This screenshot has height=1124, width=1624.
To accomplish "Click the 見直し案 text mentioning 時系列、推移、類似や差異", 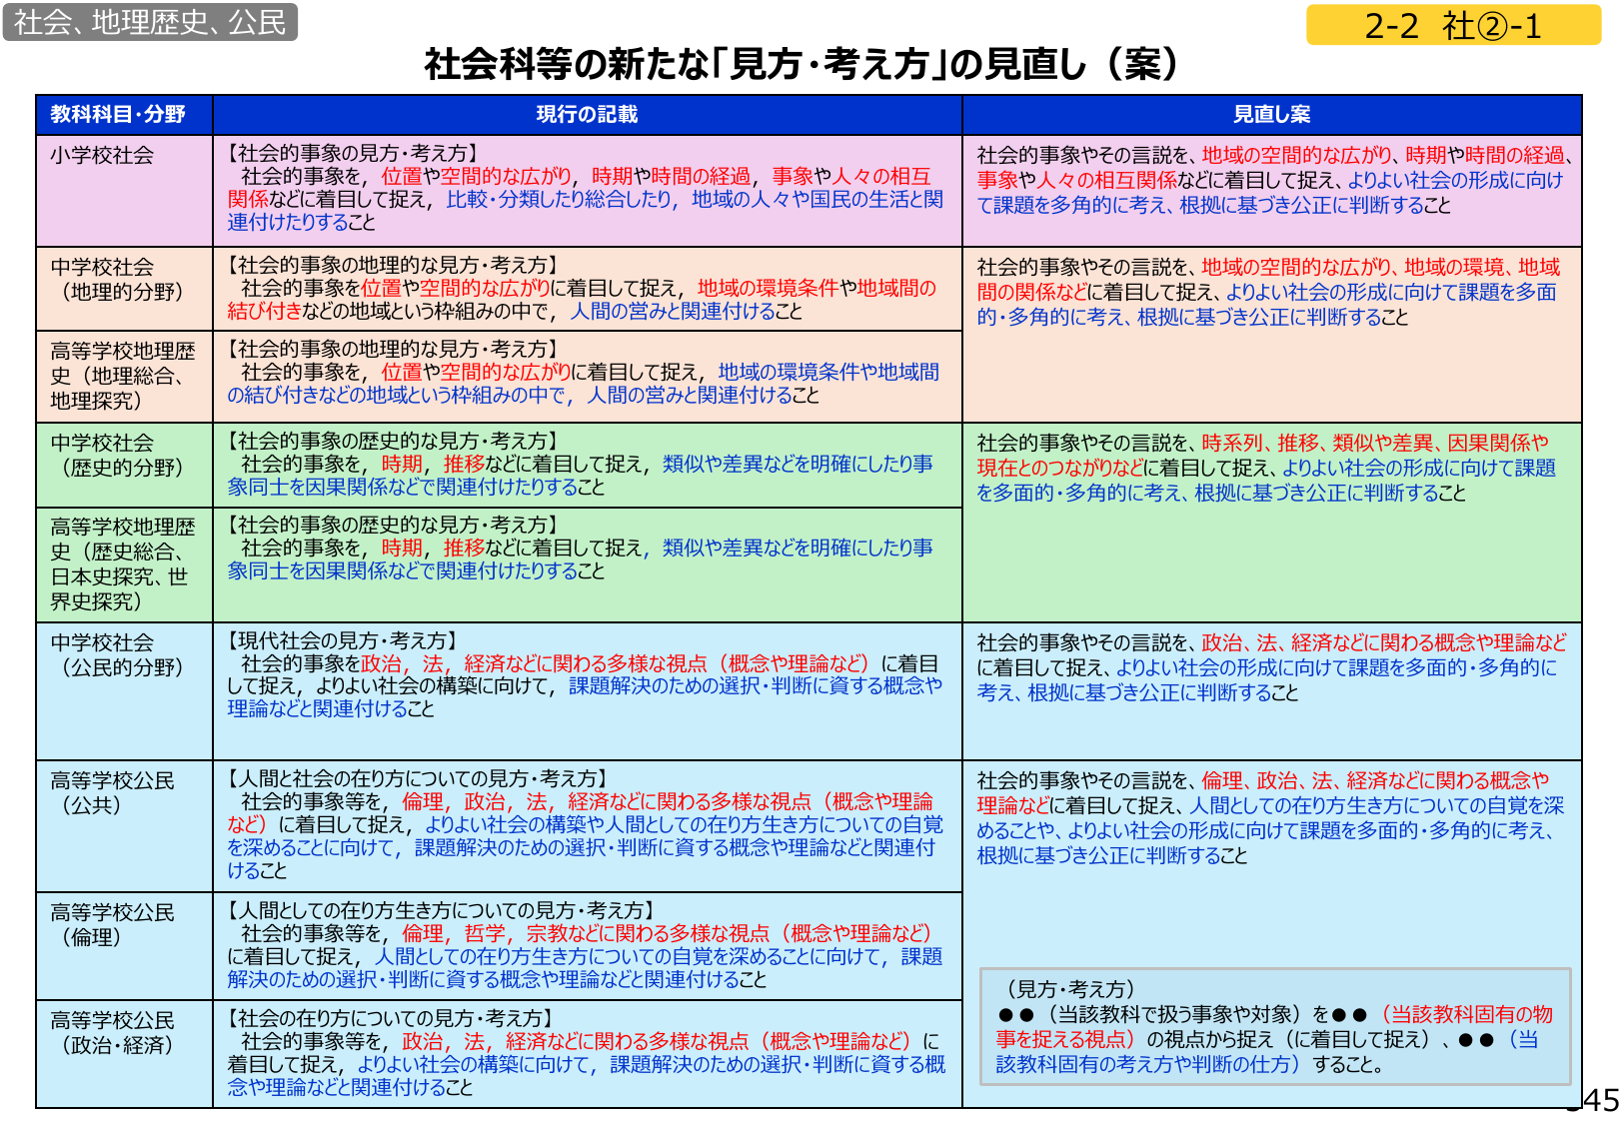I will tap(1267, 468).
